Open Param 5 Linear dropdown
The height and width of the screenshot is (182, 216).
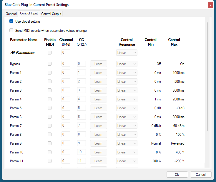pos(127,108)
